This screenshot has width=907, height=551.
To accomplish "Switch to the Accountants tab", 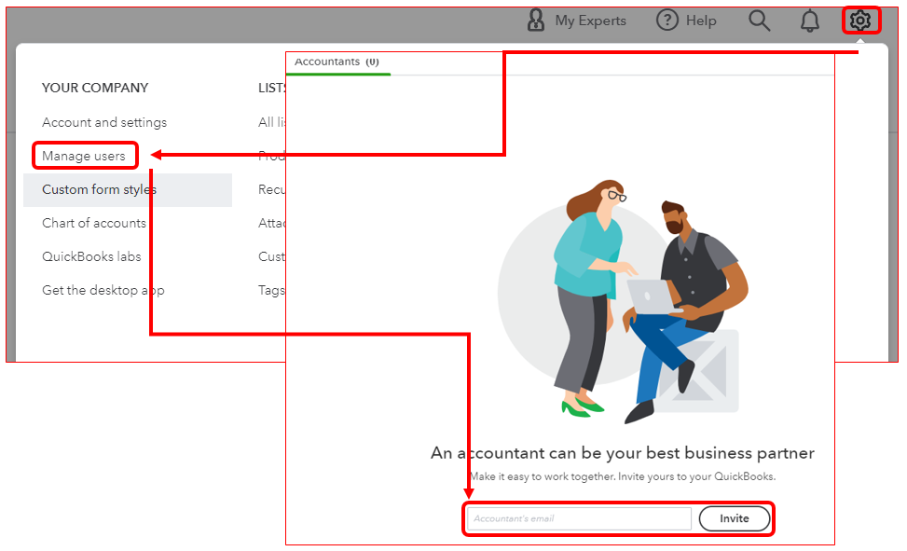I will point(337,62).
